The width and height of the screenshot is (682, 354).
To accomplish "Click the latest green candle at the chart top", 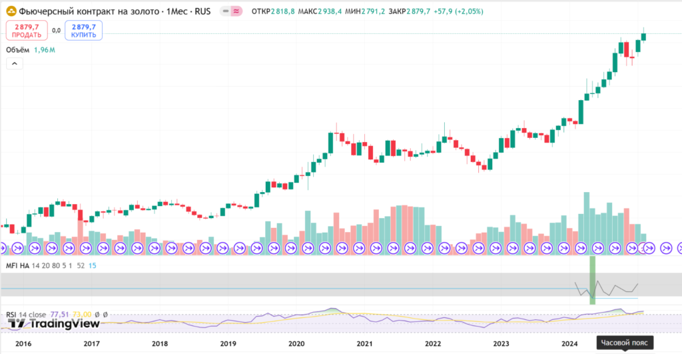I will click(644, 37).
